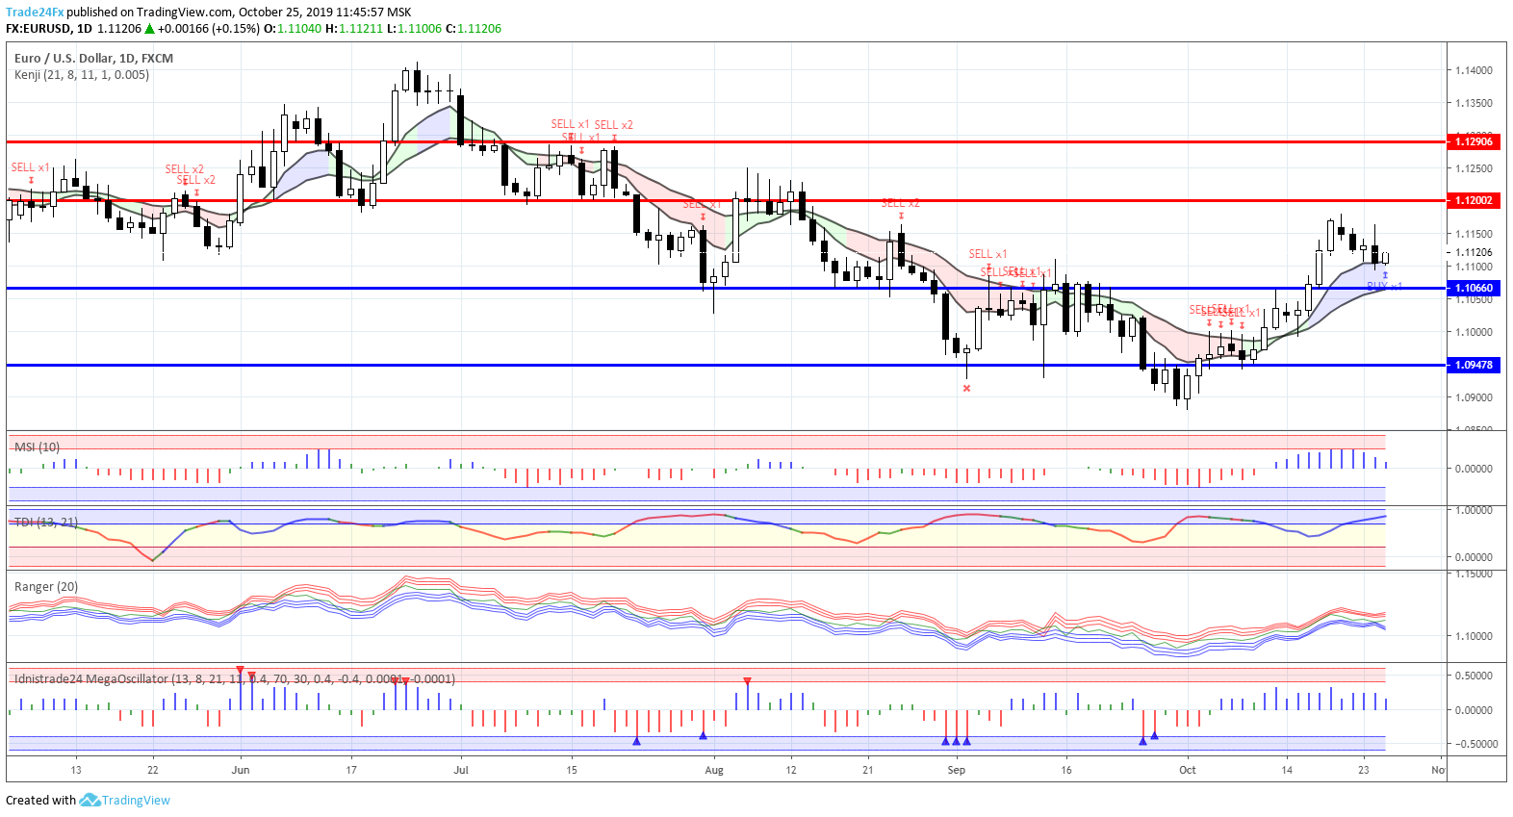The width and height of the screenshot is (1513, 817).
Task: Select the 'Ranger (20)' indicator label
Action: [x=46, y=586]
